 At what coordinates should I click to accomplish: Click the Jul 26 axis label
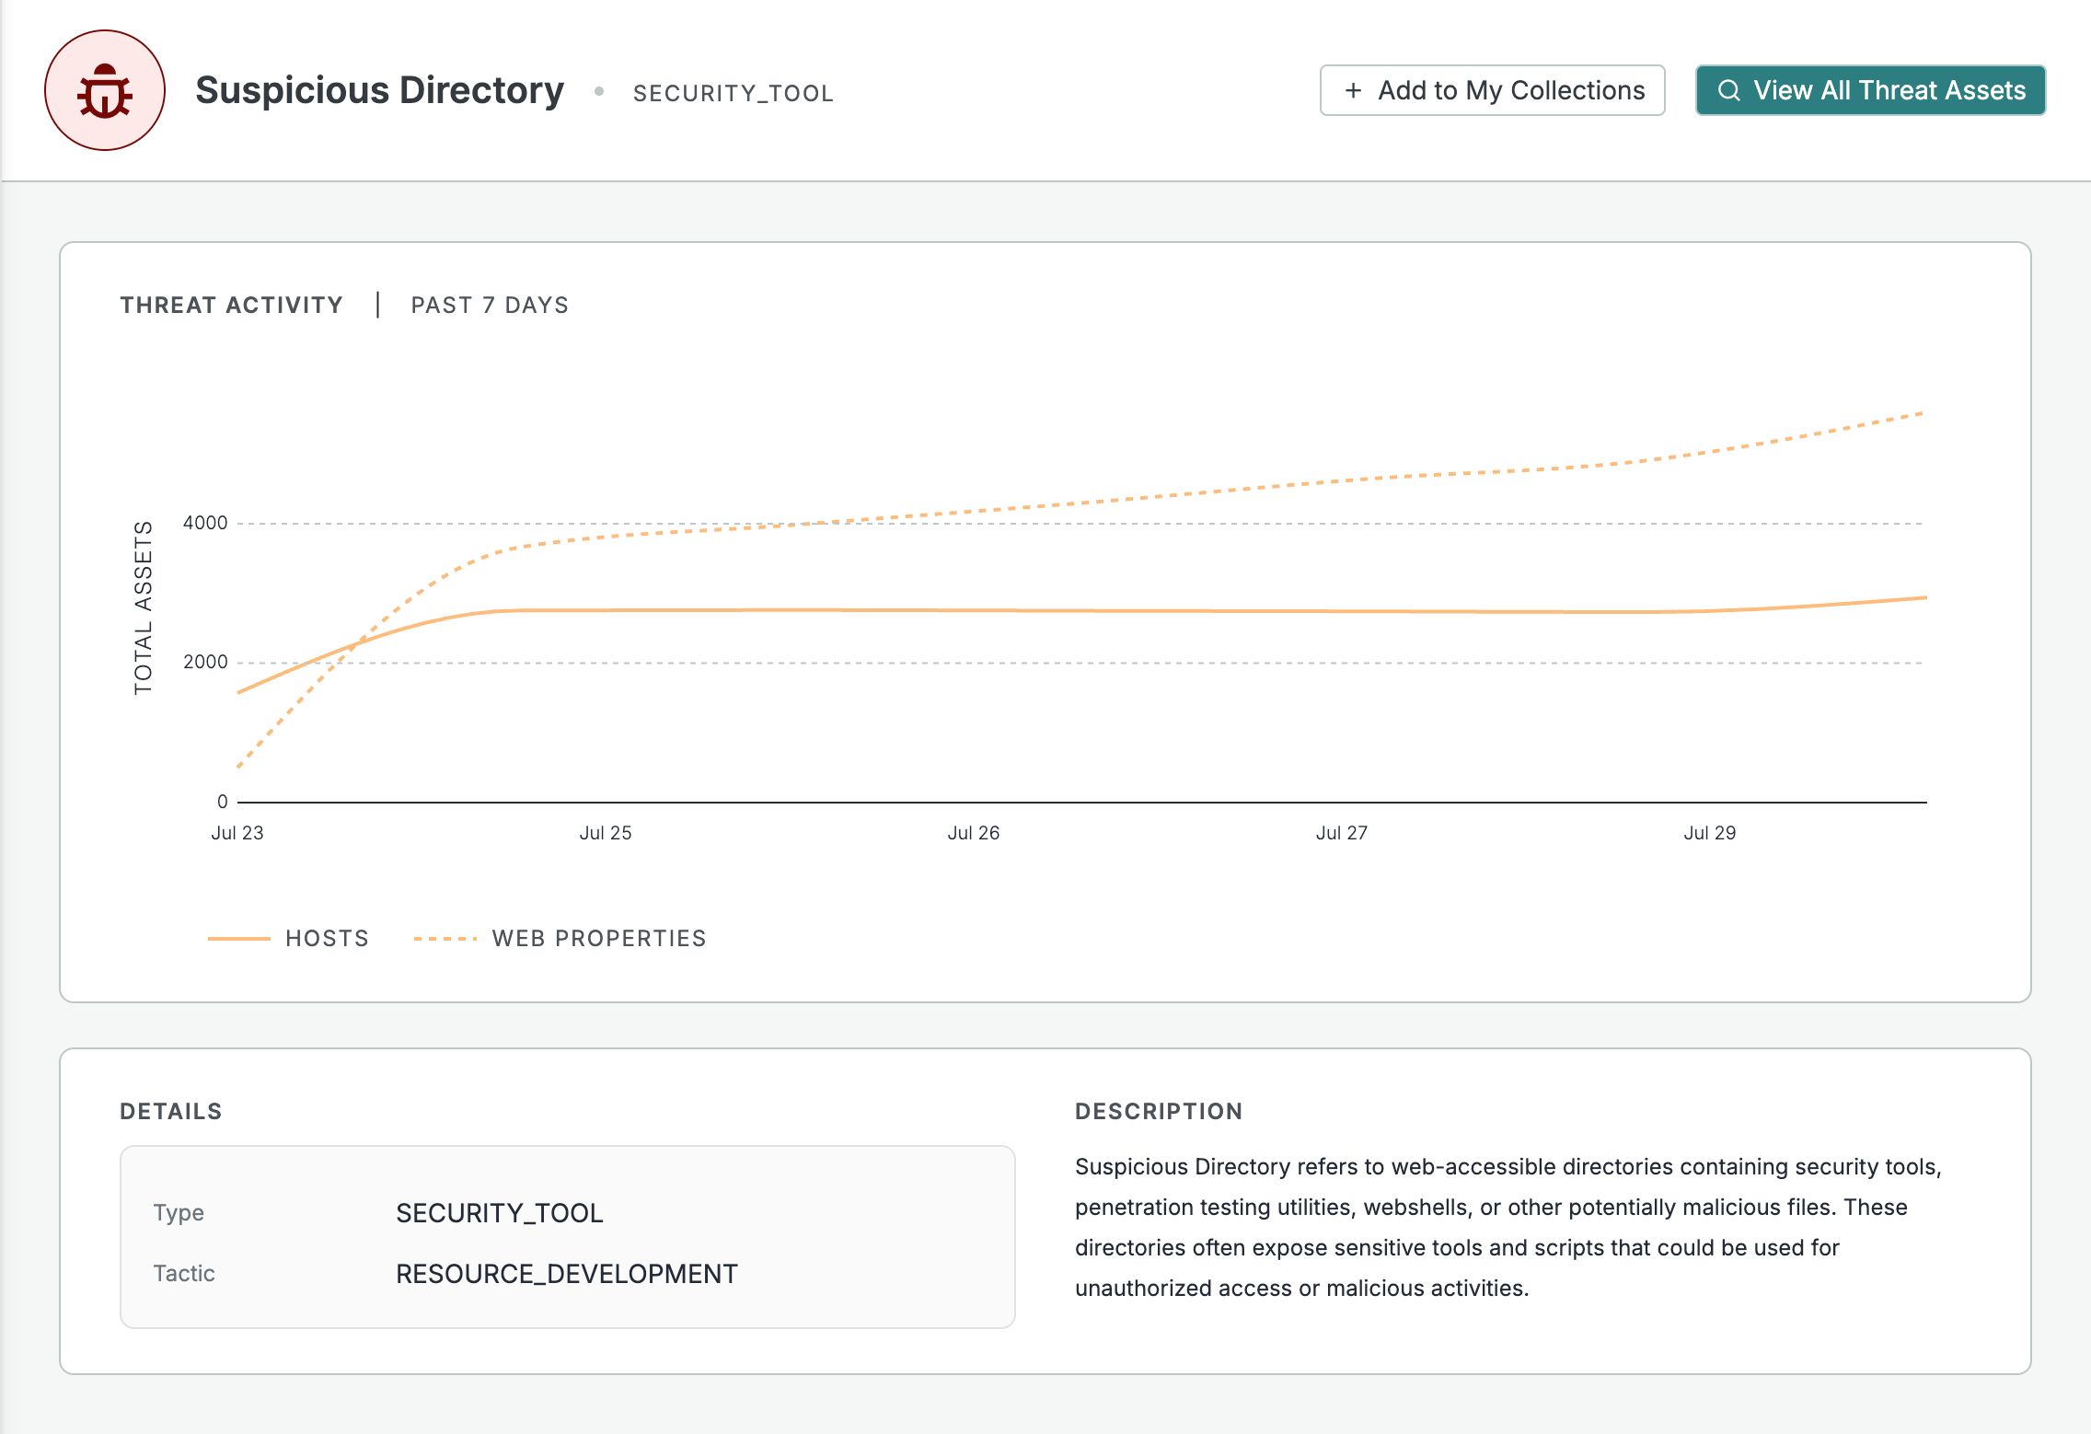tap(974, 832)
